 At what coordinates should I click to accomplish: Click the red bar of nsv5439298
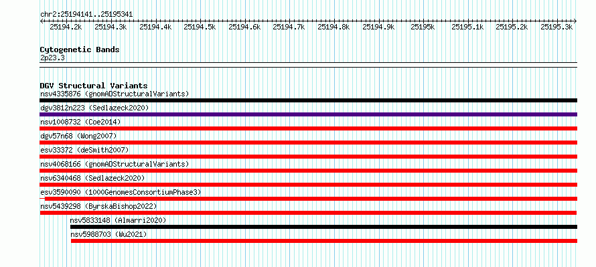[x=308, y=213]
